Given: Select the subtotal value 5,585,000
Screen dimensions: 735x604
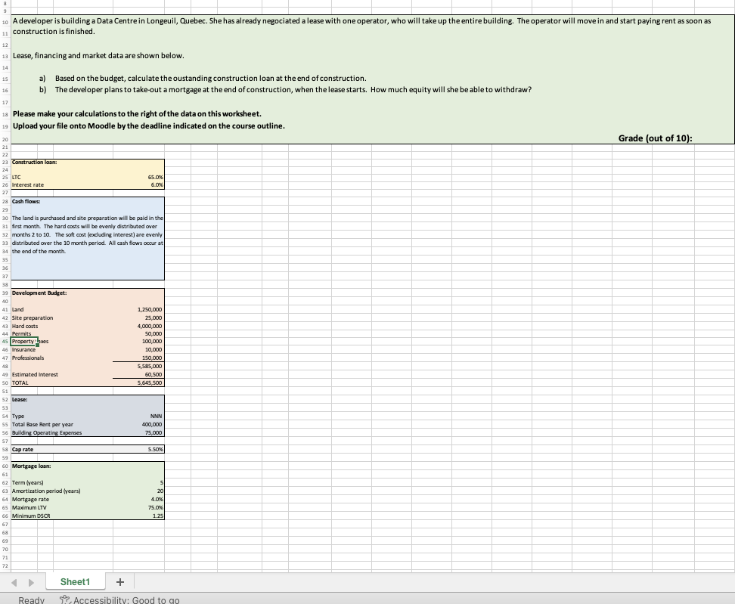Looking at the screenshot, I should [150, 367].
